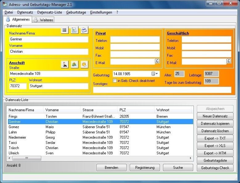The image size is (240, 183).
Task: Click the Export --> TXT button
Action: point(215,138)
